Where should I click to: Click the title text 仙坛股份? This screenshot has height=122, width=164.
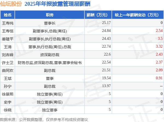(x=11, y=4)
